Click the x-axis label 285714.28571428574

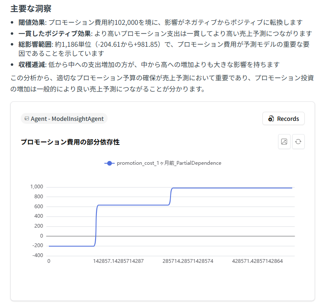(x=188, y=261)
